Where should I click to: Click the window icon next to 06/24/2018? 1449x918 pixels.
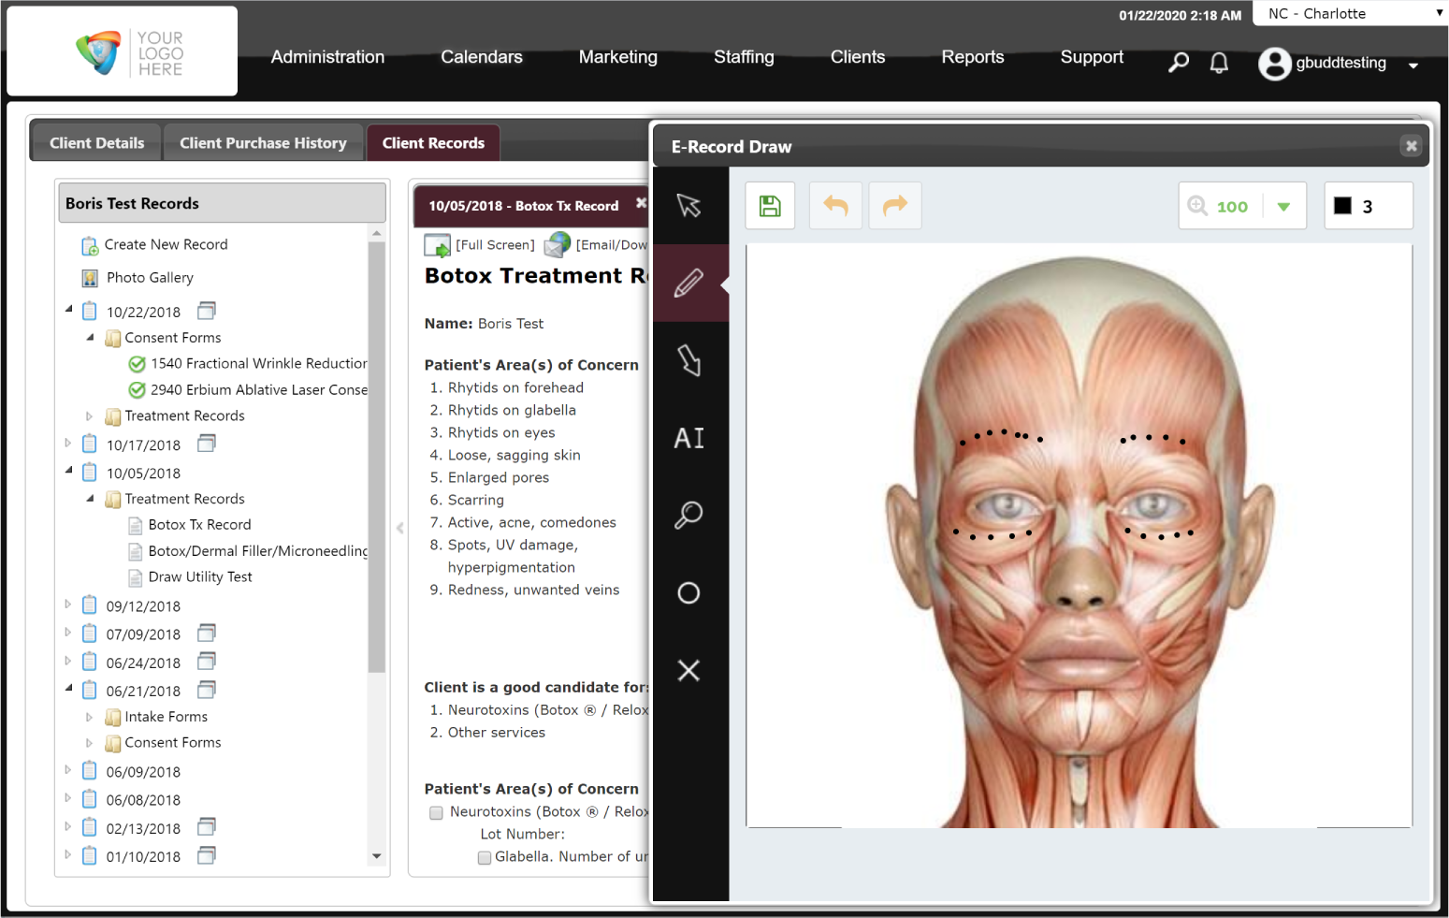pos(207,662)
